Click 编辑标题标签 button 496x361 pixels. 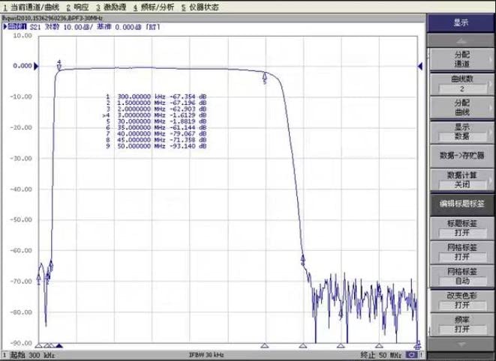coord(461,204)
